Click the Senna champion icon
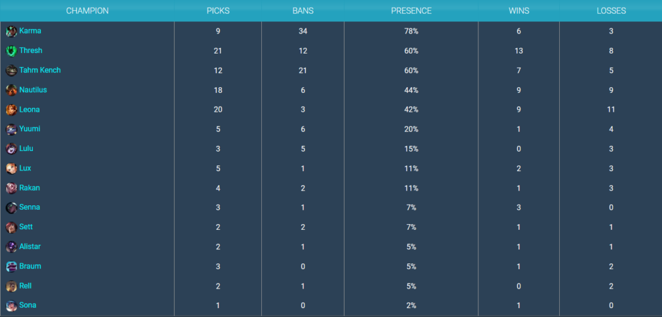 (12, 208)
